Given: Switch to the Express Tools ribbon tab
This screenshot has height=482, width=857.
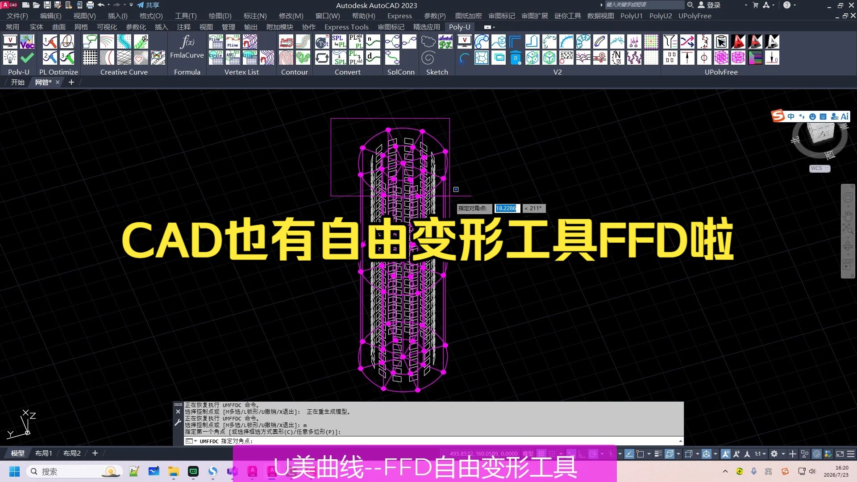Looking at the screenshot, I should coord(346,27).
